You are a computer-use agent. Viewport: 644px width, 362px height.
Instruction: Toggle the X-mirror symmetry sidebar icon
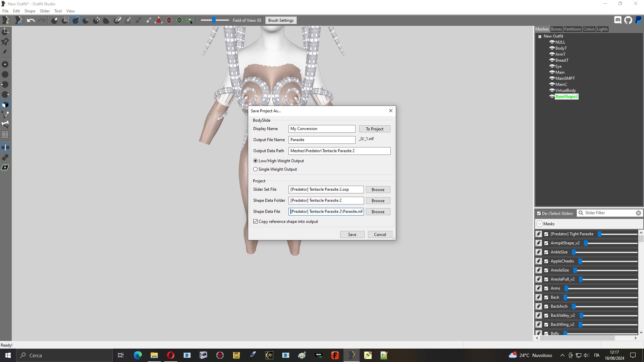[5, 147]
